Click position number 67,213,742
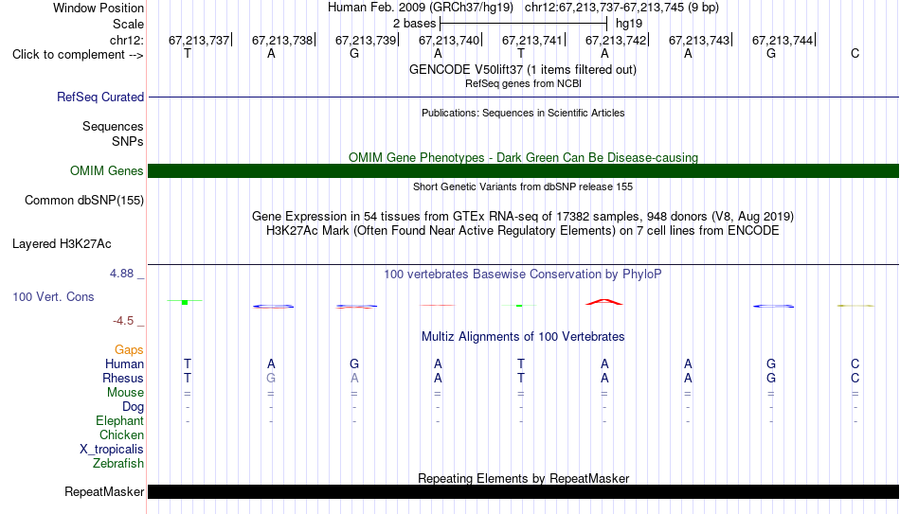This screenshot has width=900, height=514. [616, 40]
